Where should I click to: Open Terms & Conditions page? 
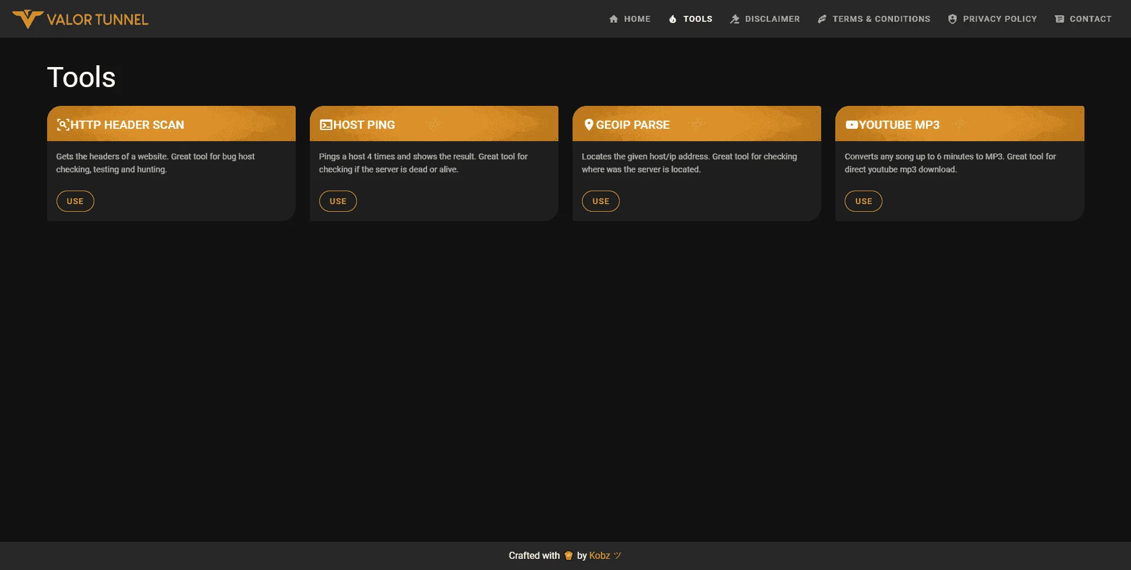point(874,19)
